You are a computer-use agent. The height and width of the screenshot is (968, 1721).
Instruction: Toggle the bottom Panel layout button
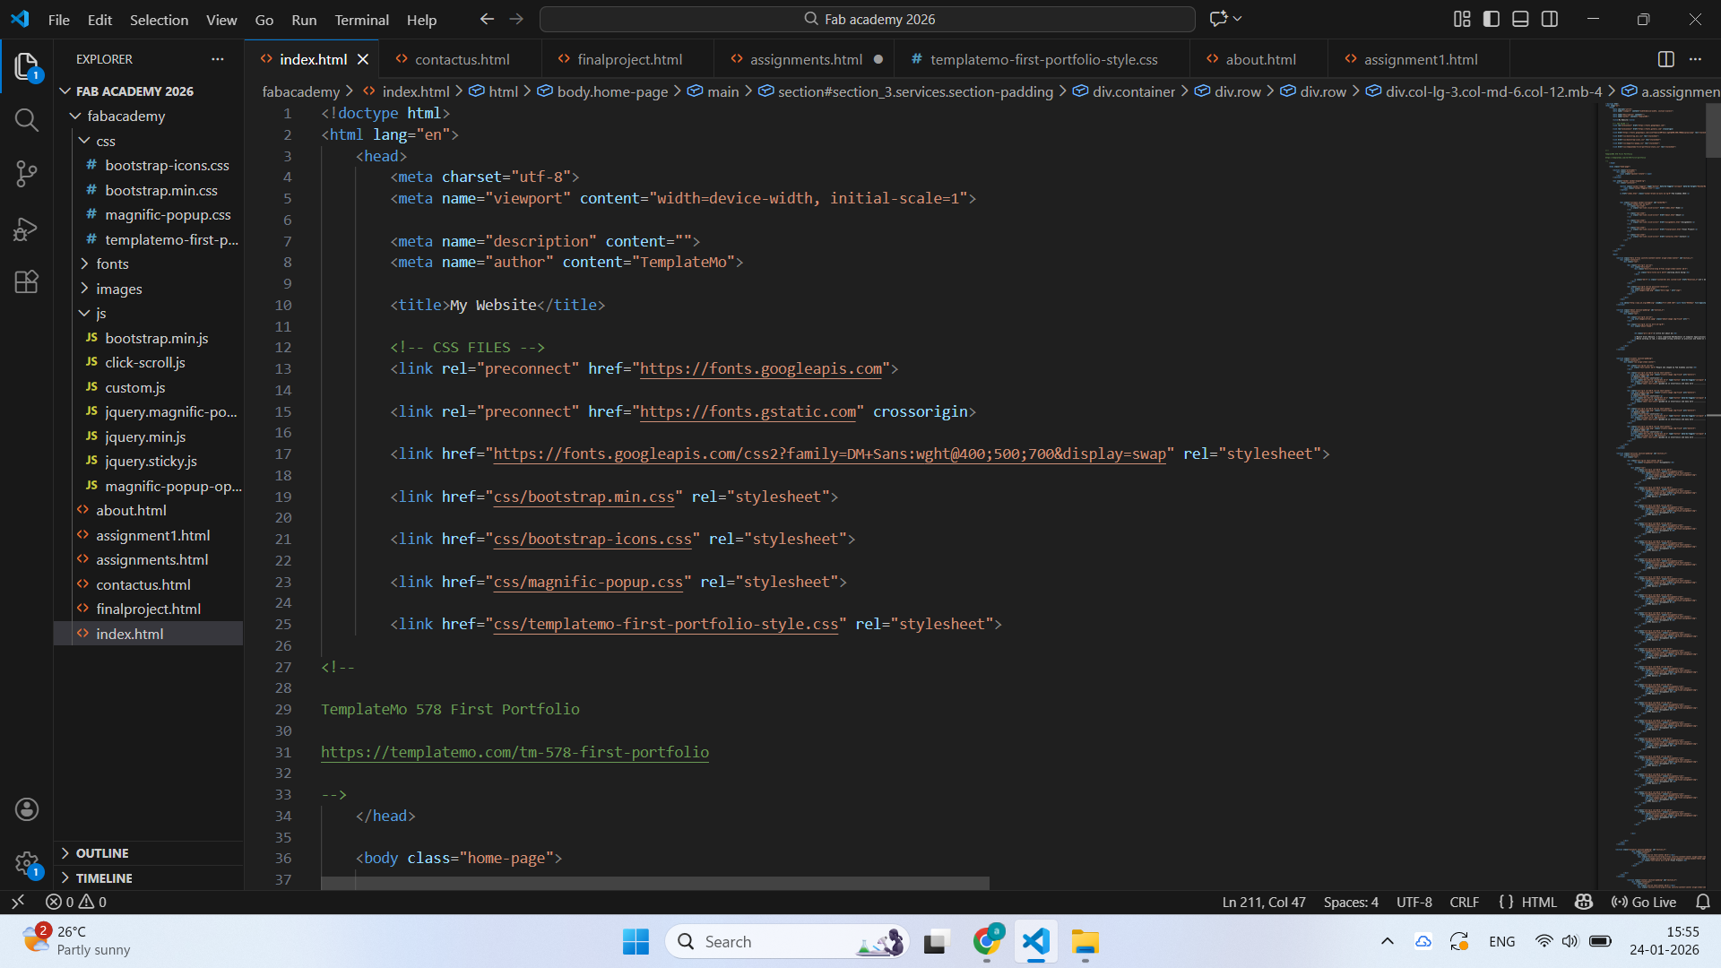click(x=1520, y=19)
